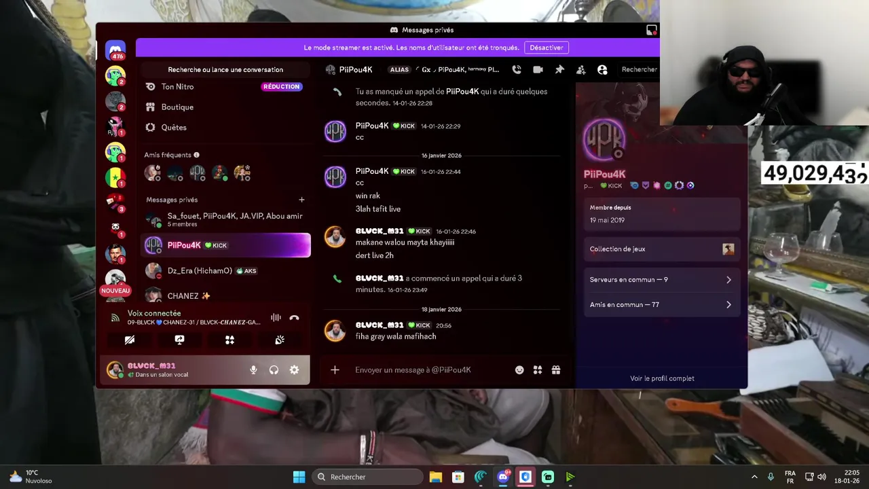The image size is (869, 489).
Task: Expand Amis en commun — 77
Action: pos(661,305)
